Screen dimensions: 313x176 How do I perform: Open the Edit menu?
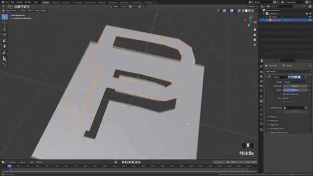pos(13,2)
